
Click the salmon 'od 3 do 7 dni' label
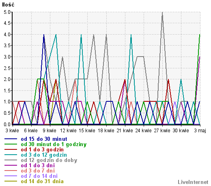38,171
